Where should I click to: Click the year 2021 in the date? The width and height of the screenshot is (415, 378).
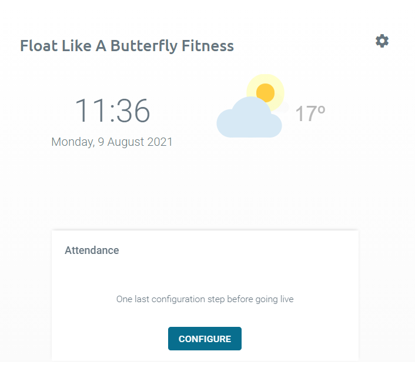(x=160, y=142)
